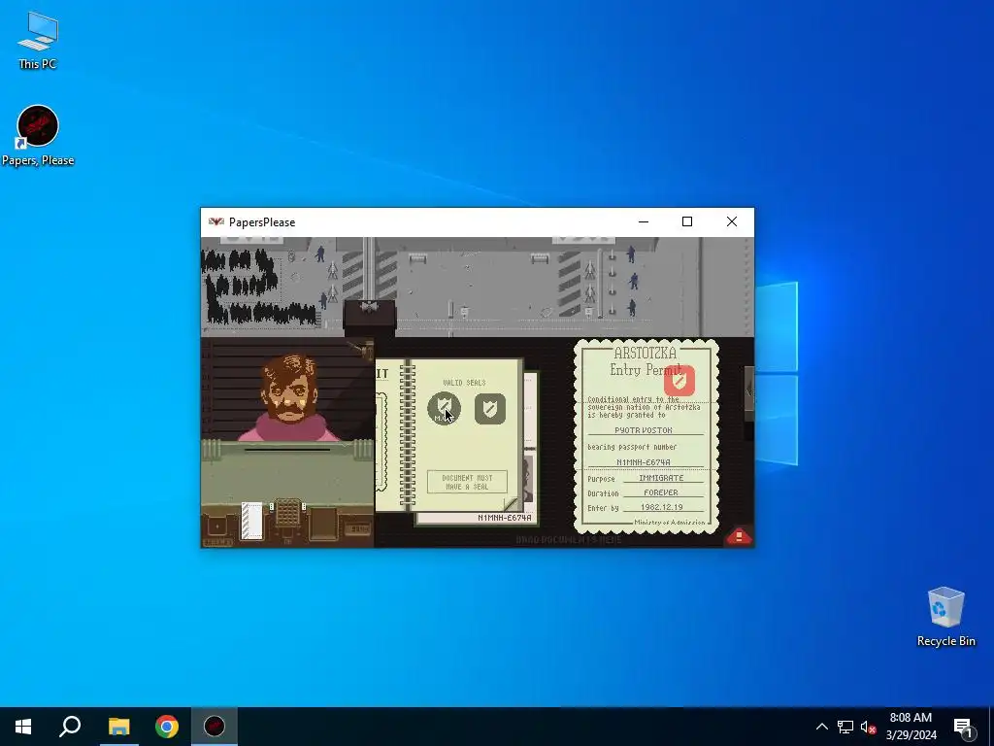Open taskbar search
Viewport: 994px width, 746px height.
click(x=70, y=727)
